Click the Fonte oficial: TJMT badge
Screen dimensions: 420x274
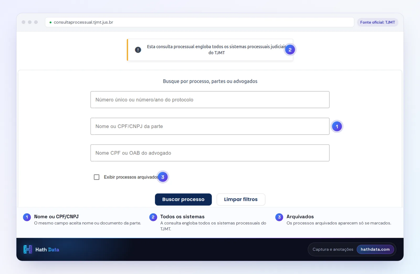pos(377,22)
